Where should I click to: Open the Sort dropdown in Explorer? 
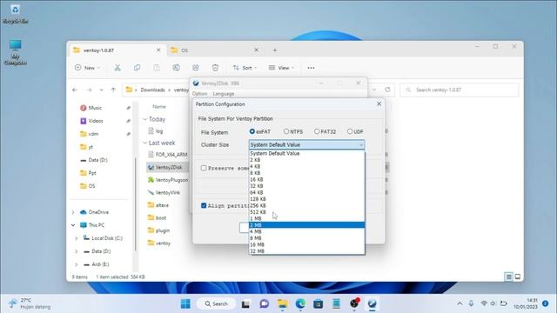pos(245,68)
